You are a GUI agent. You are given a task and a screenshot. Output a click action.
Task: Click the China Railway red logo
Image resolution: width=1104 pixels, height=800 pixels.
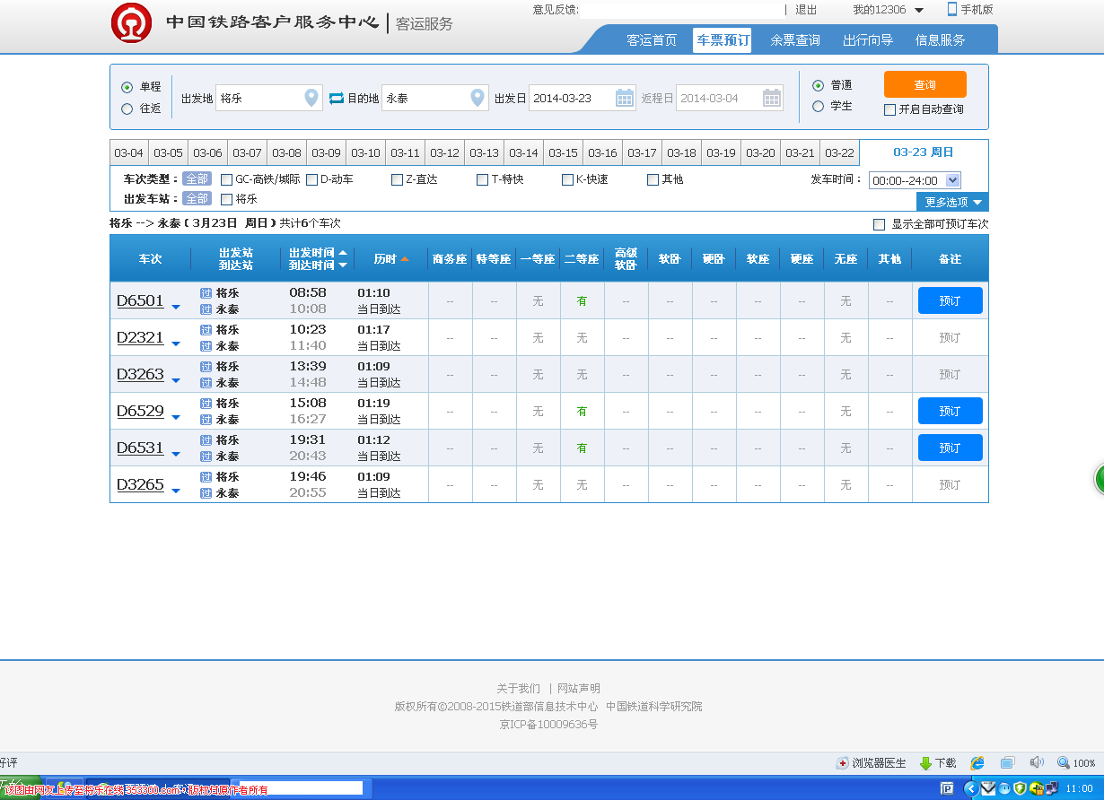(x=131, y=22)
